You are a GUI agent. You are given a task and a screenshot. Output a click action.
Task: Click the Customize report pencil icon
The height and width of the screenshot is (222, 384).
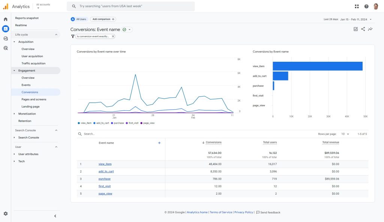[355, 29]
